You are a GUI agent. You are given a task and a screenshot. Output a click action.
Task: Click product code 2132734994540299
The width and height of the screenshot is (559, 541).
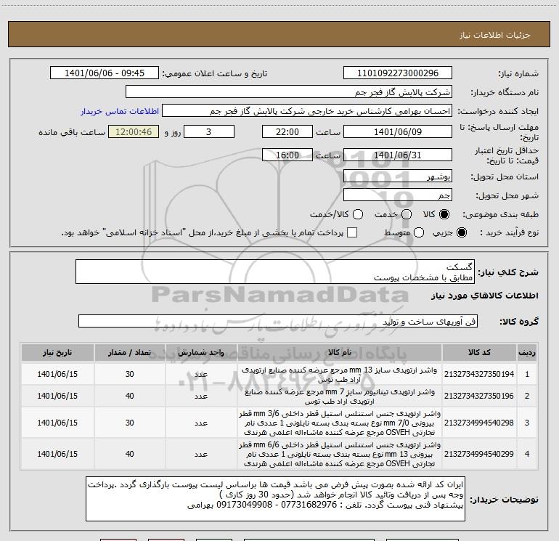[479, 454]
